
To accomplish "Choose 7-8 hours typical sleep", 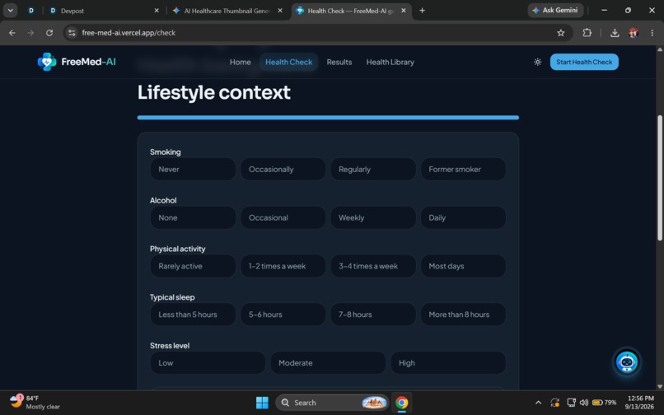I will coord(373,315).
